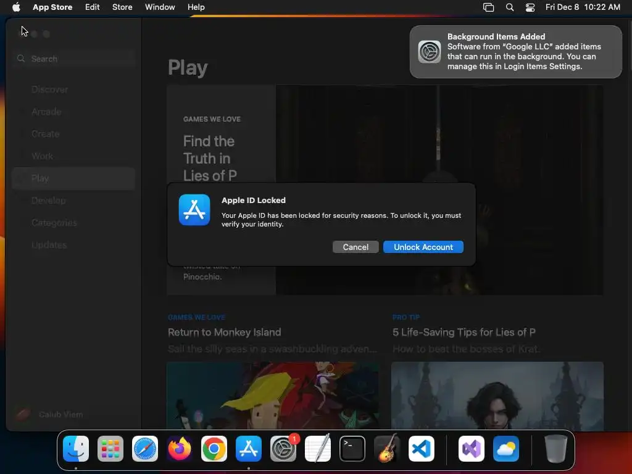This screenshot has width=632, height=474.
Task: Click the Unlock Account button
Action: point(423,247)
